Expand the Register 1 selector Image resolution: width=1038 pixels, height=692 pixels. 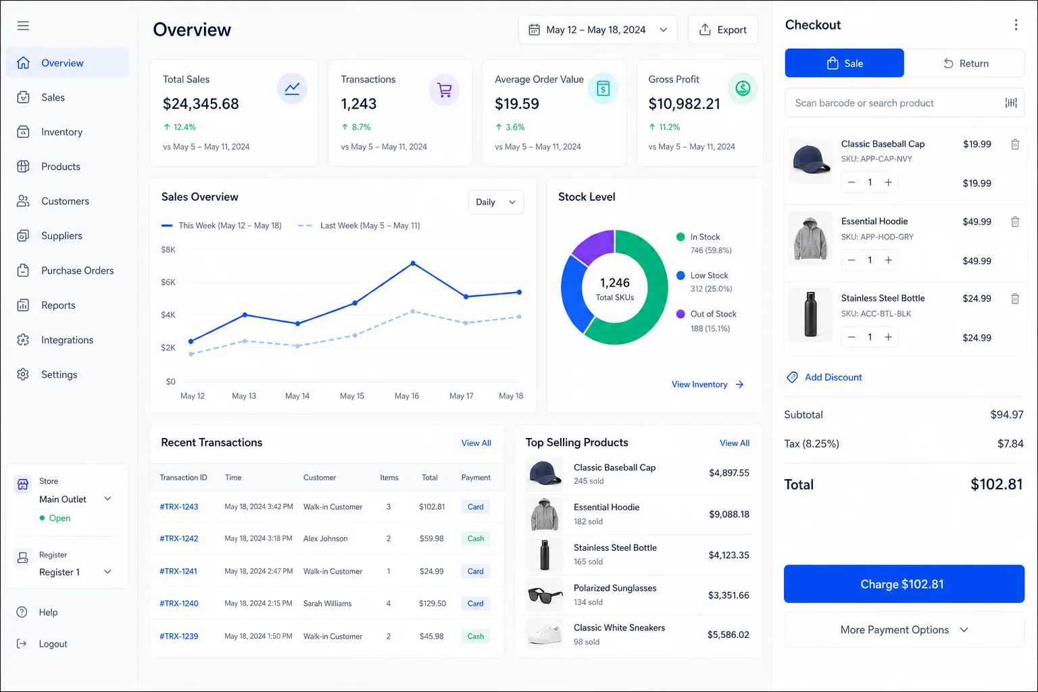pos(107,572)
